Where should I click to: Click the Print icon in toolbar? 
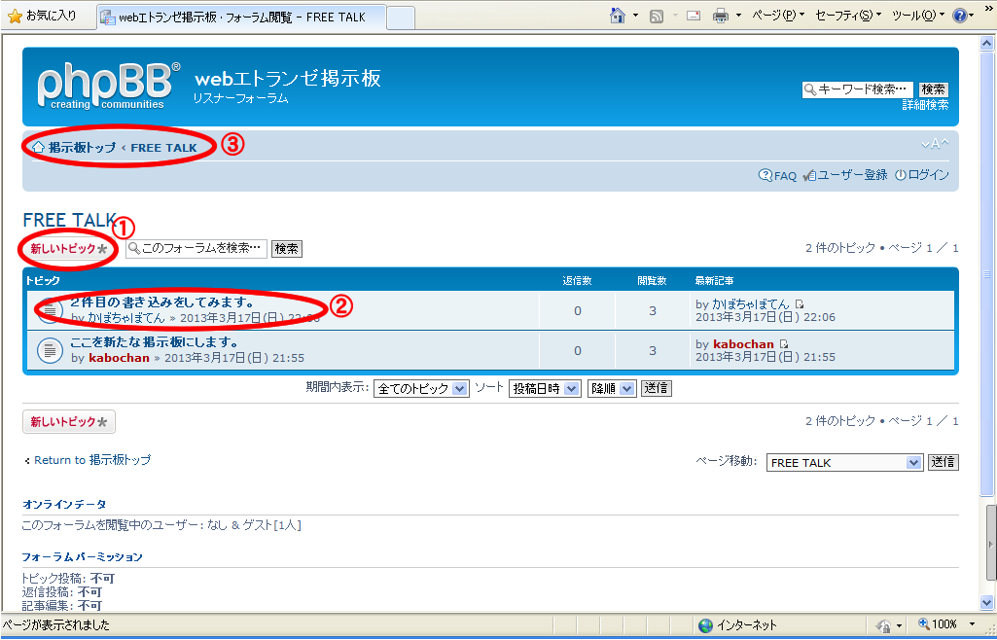[x=721, y=16]
